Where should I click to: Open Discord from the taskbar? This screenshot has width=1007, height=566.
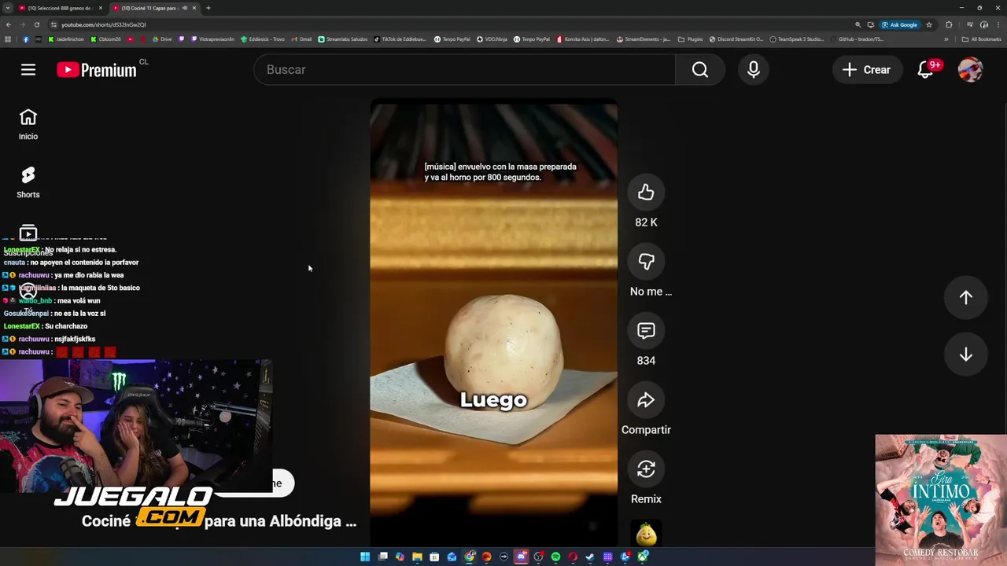coord(521,557)
